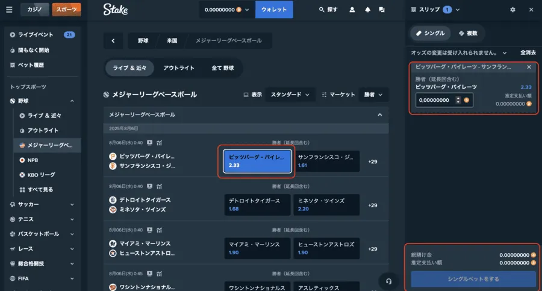
Task: Open stats chart icon for Pittsburgh game
Action: 159,143
